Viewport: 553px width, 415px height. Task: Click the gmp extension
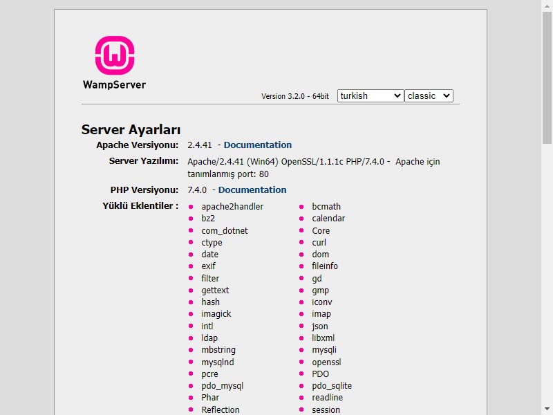coord(320,290)
